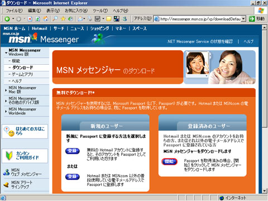
Task: Go to the ショッピング link
Action: 99,28
